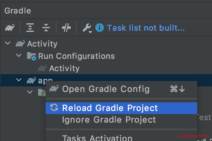Choose Open Gradle Config from the context menu
This screenshot has width=212, height=141.
106,89
